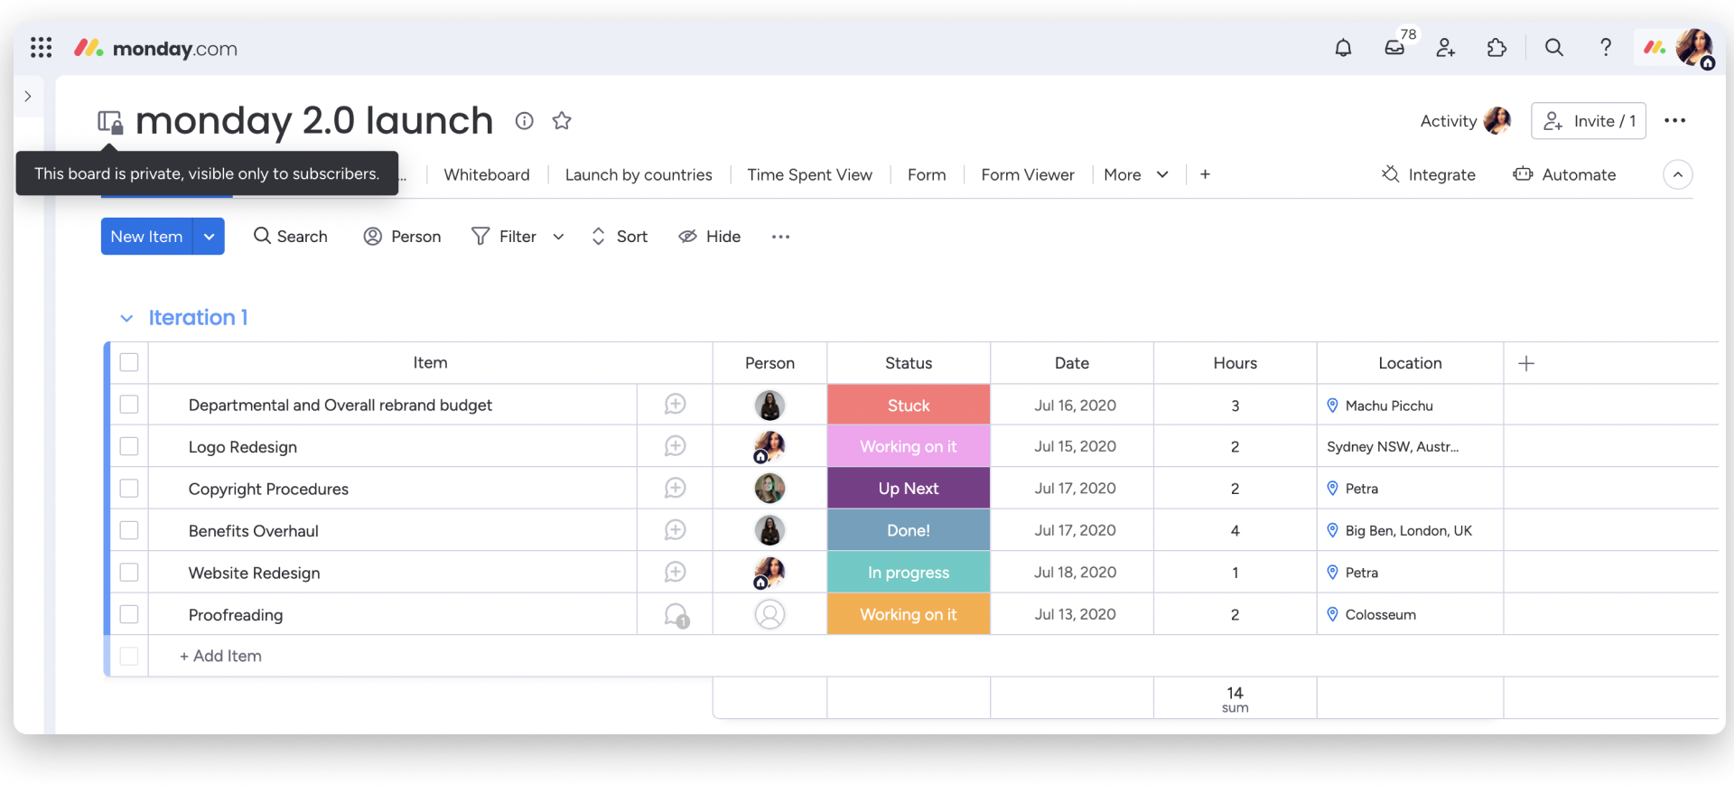Open updates for Logo Redesign
Screen dimensions: 1734x793
click(x=675, y=446)
